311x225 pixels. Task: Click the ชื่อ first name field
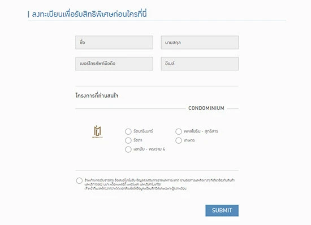(x=114, y=42)
